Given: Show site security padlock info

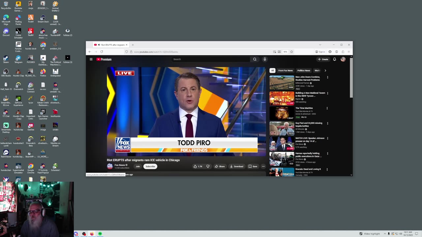Looking at the screenshot, I should click(131, 52).
